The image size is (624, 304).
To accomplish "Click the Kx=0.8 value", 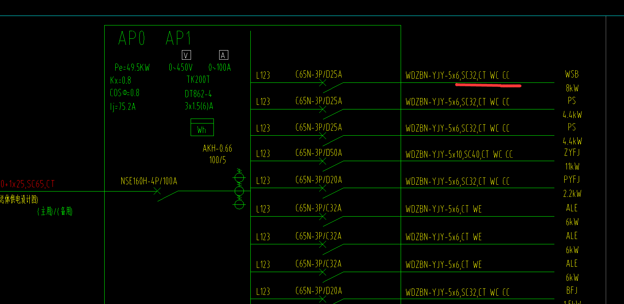I will (120, 81).
